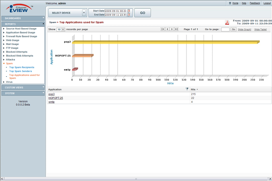
Task: Open smtp application link in table
Action: click(51, 102)
